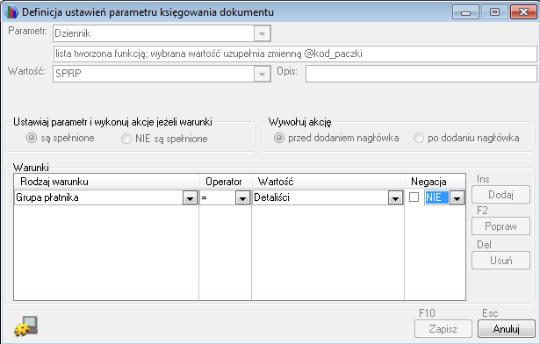Open the Parametr 'Dziennik' dropdown arrow
540x344 pixels.
click(262, 33)
